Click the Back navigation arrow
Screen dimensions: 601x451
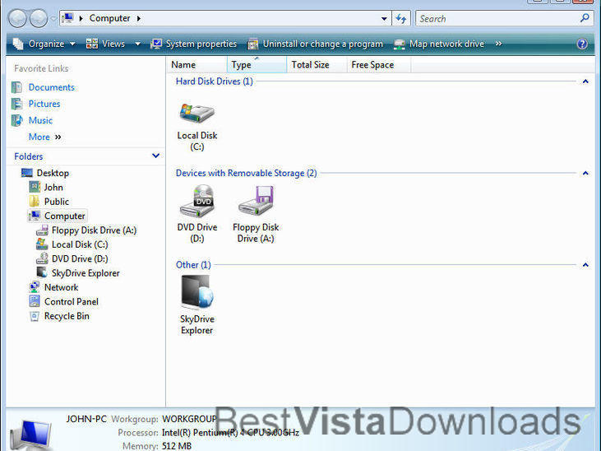click(x=17, y=18)
